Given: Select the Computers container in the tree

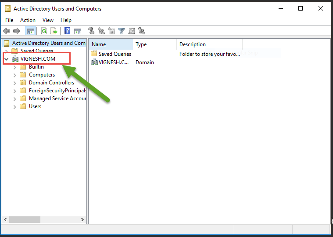Looking at the screenshot, I should coord(42,75).
